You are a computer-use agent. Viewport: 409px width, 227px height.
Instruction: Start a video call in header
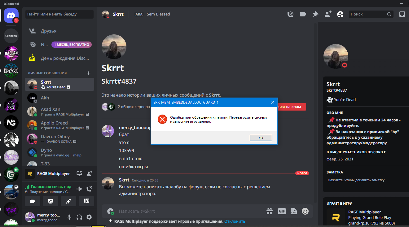pos(303,14)
